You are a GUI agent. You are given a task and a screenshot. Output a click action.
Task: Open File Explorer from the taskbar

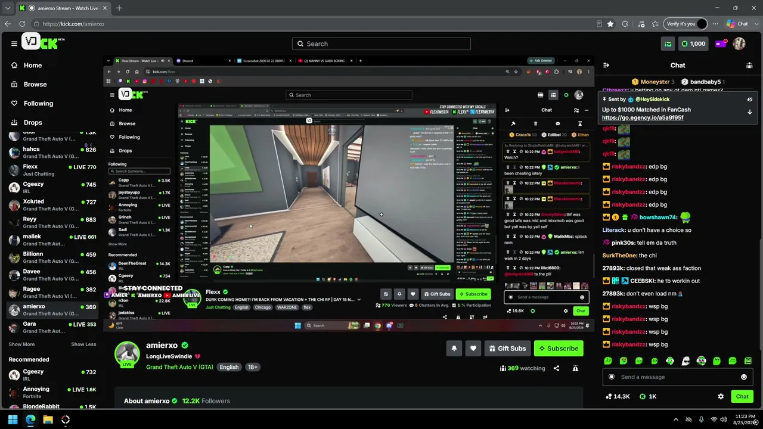(48, 419)
